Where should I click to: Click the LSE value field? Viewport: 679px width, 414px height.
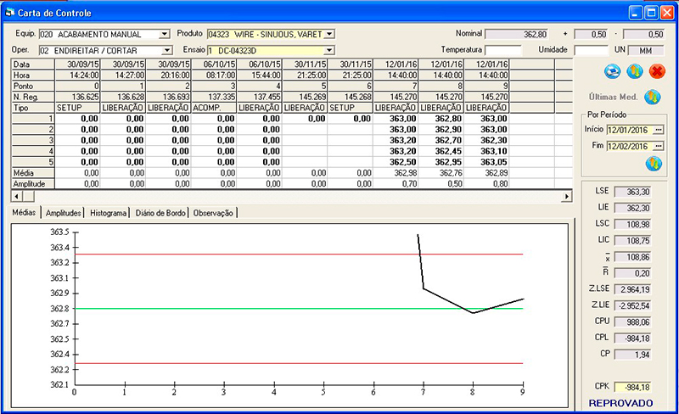click(632, 192)
